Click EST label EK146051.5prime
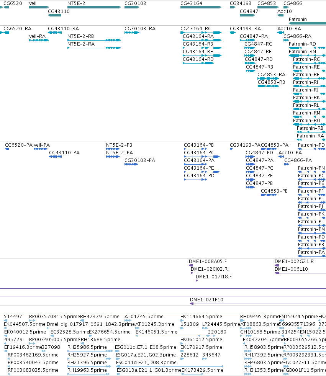 (156, 332)
